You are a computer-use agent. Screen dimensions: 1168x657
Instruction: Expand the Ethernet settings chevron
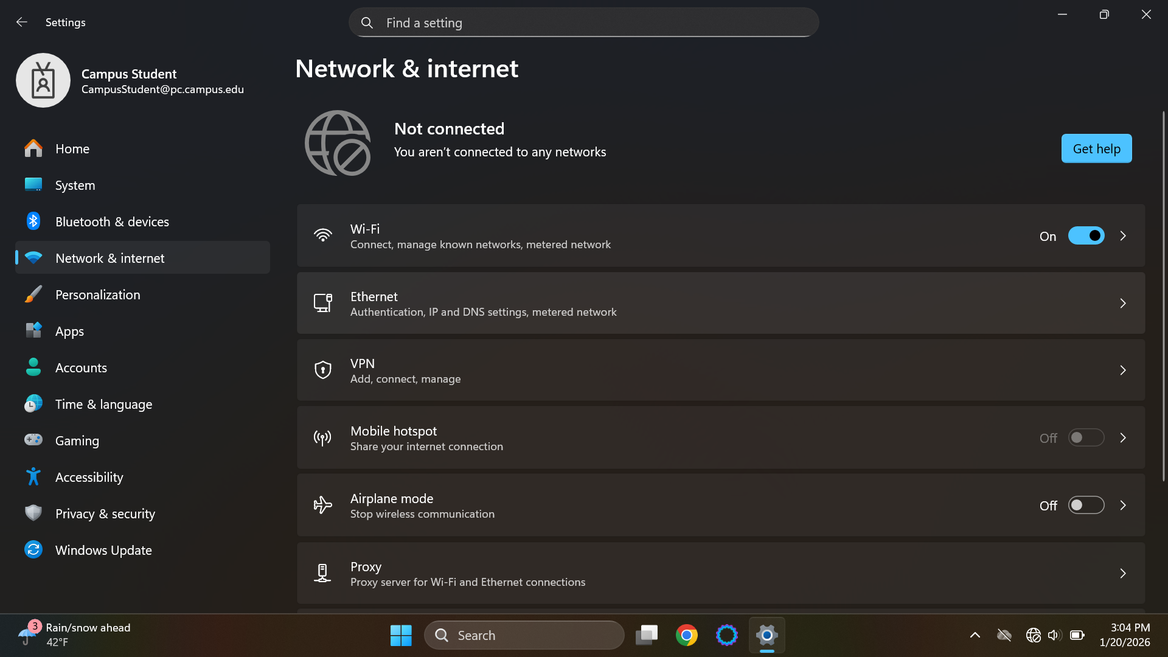point(1123,303)
